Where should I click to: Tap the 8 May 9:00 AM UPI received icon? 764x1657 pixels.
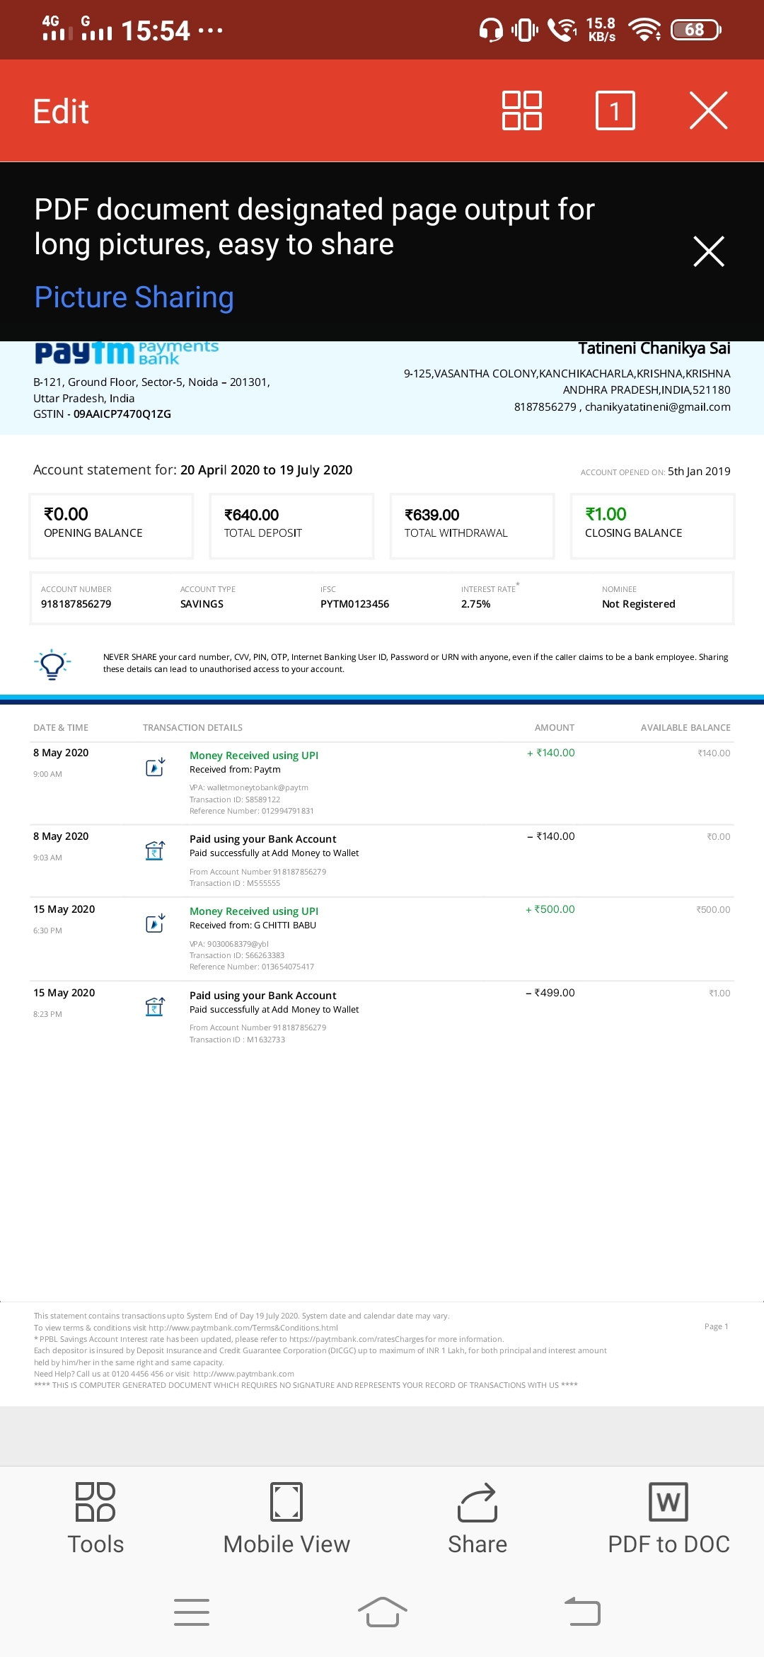click(x=155, y=767)
